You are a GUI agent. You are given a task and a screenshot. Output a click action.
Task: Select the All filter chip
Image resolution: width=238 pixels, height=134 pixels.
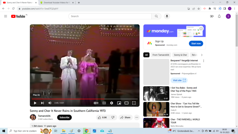coord(146,55)
